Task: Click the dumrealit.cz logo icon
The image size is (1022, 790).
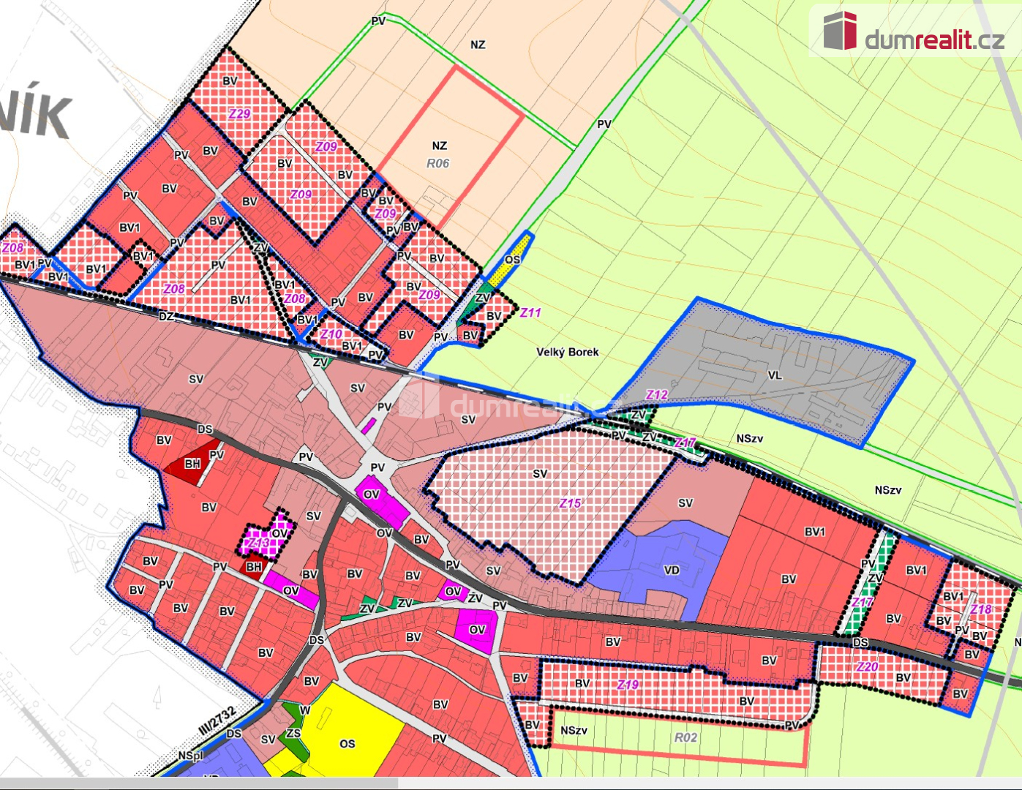Action: click(x=840, y=31)
